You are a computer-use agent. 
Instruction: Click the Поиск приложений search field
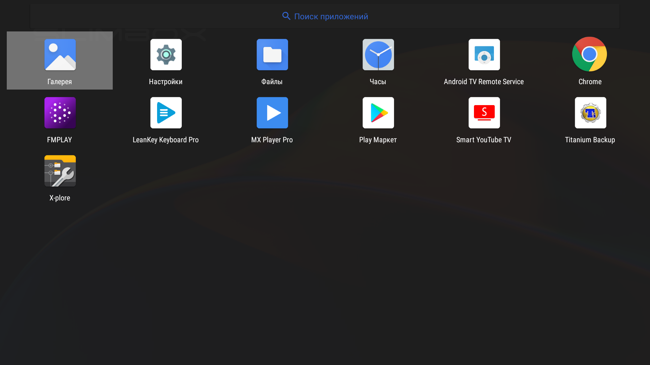[x=331, y=17]
